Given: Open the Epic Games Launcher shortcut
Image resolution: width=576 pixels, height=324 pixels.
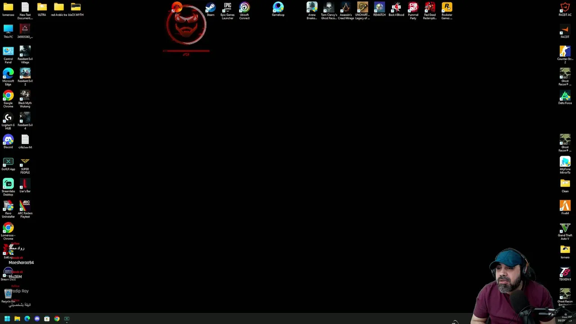Looking at the screenshot, I should [x=228, y=11].
